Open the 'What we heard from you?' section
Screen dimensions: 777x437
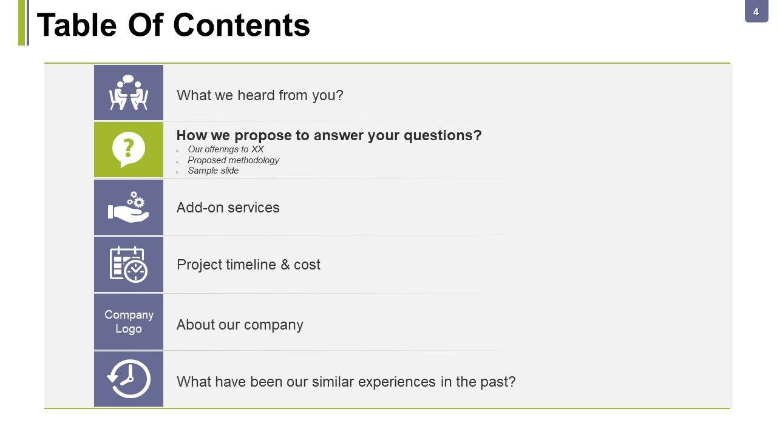click(260, 95)
